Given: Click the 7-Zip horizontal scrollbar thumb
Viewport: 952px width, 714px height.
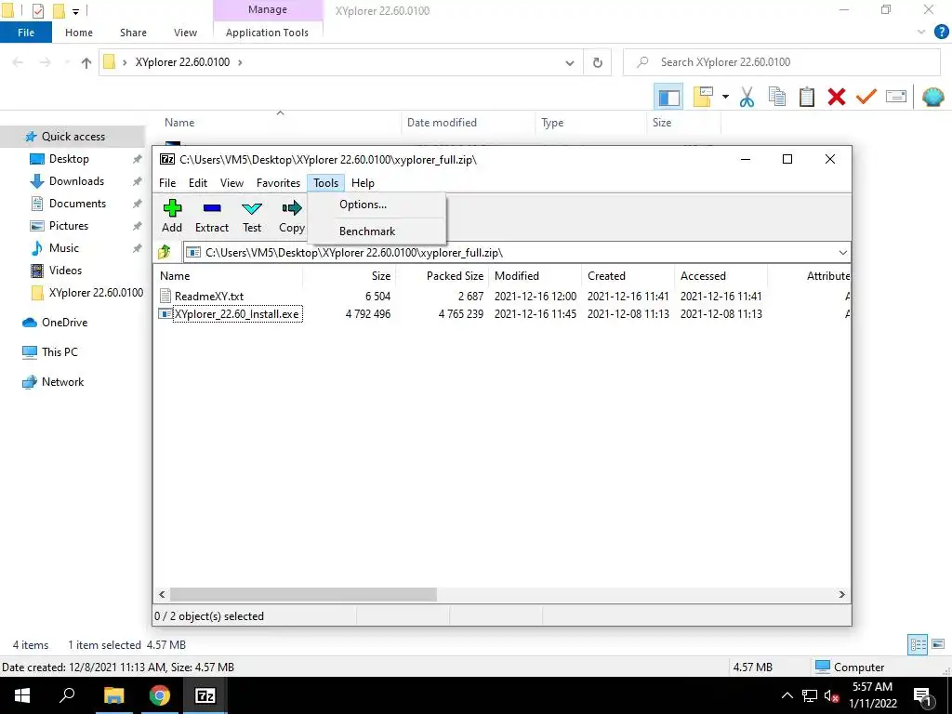Looking at the screenshot, I should (x=303, y=594).
